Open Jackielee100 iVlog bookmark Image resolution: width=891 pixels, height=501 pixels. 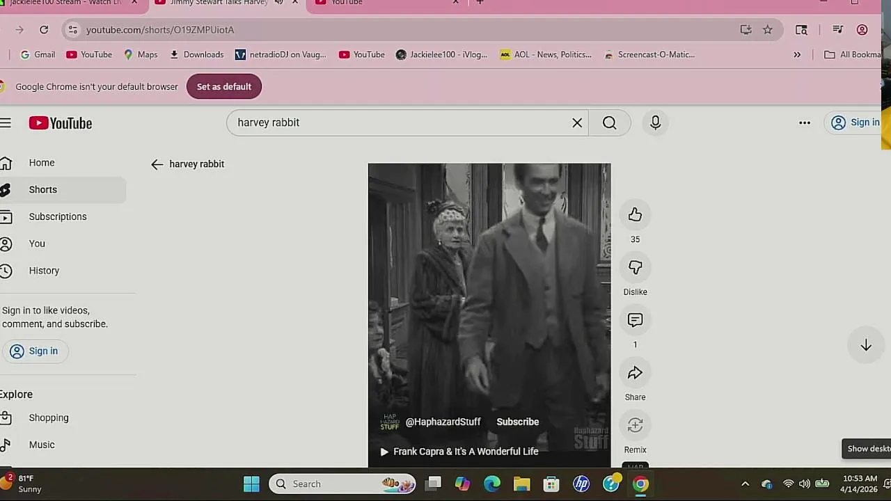[441, 54]
